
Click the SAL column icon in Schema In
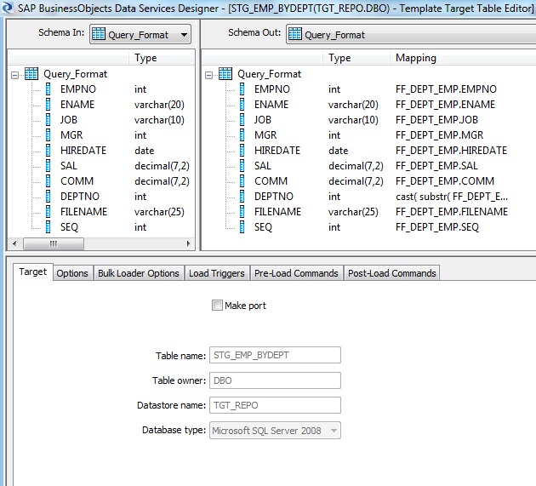click(48, 165)
